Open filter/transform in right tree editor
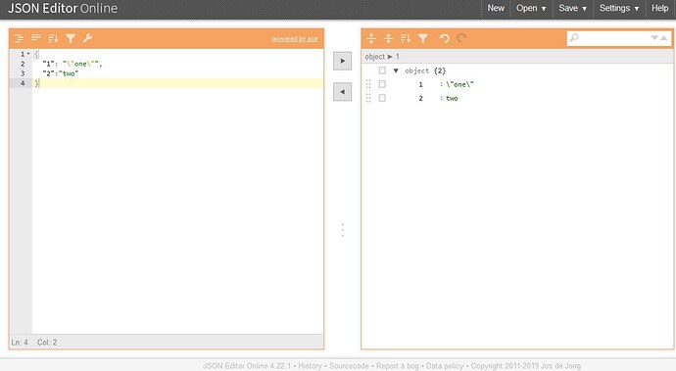The height and width of the screenshot is (371, 676). tap(422, 38)
